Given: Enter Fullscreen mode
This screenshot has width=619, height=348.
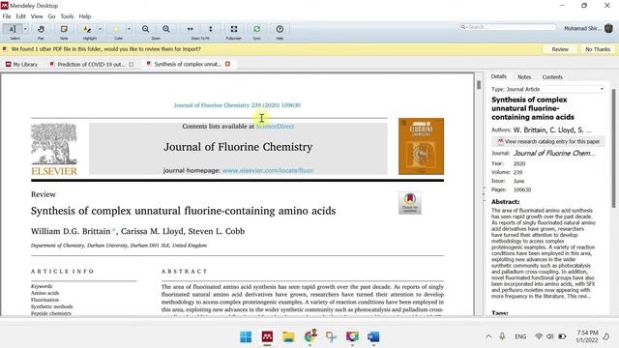Looking at the screenshot, I should click(x=234, y=29).
